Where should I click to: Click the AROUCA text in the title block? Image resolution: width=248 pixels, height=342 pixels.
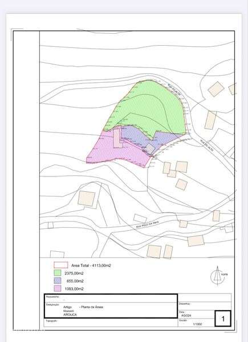coord(70,315)
